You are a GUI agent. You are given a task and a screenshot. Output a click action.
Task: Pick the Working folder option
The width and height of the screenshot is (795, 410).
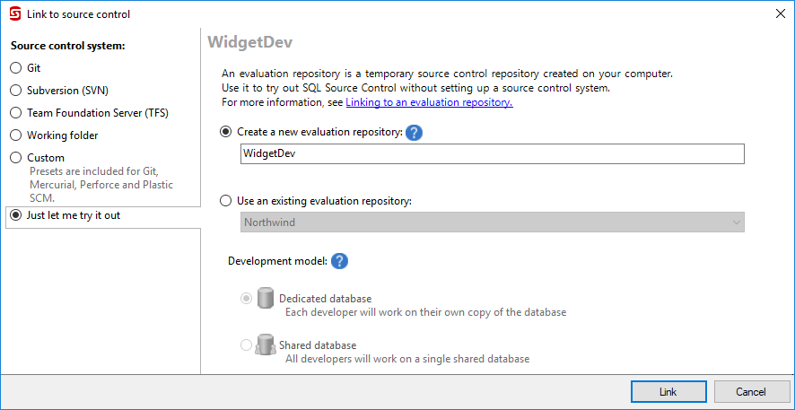pos(15,135)
